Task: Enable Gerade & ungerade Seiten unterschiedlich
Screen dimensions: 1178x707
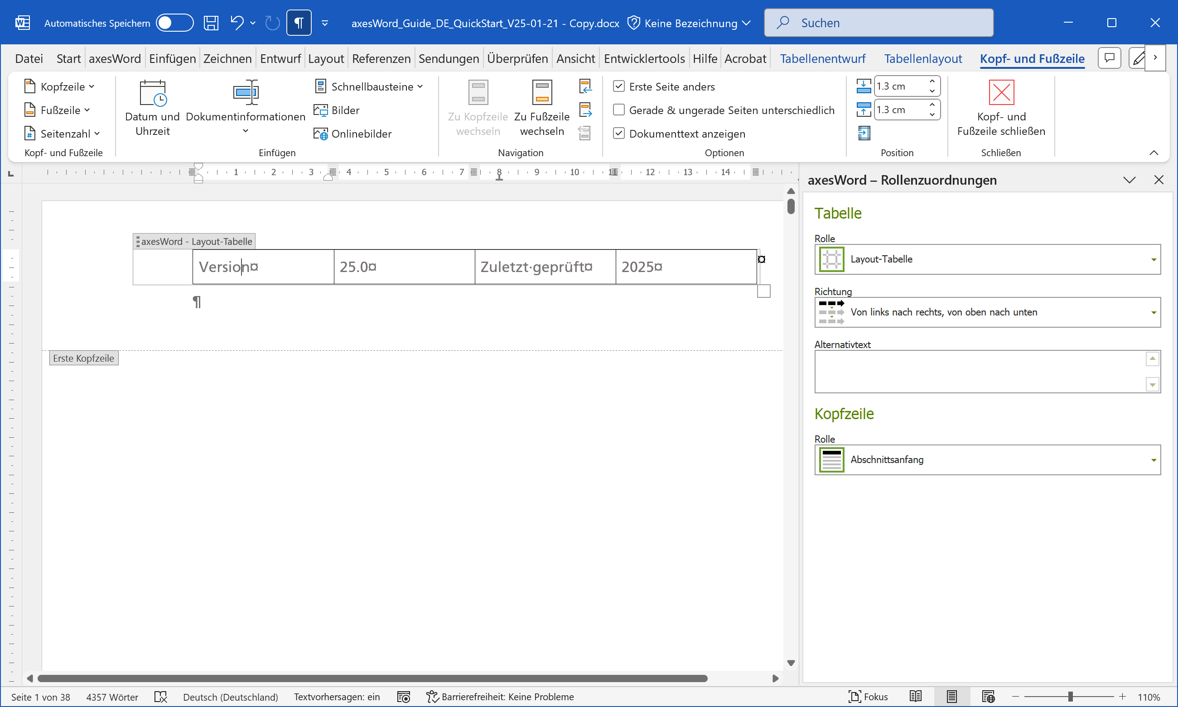Action: coord(618,110)
